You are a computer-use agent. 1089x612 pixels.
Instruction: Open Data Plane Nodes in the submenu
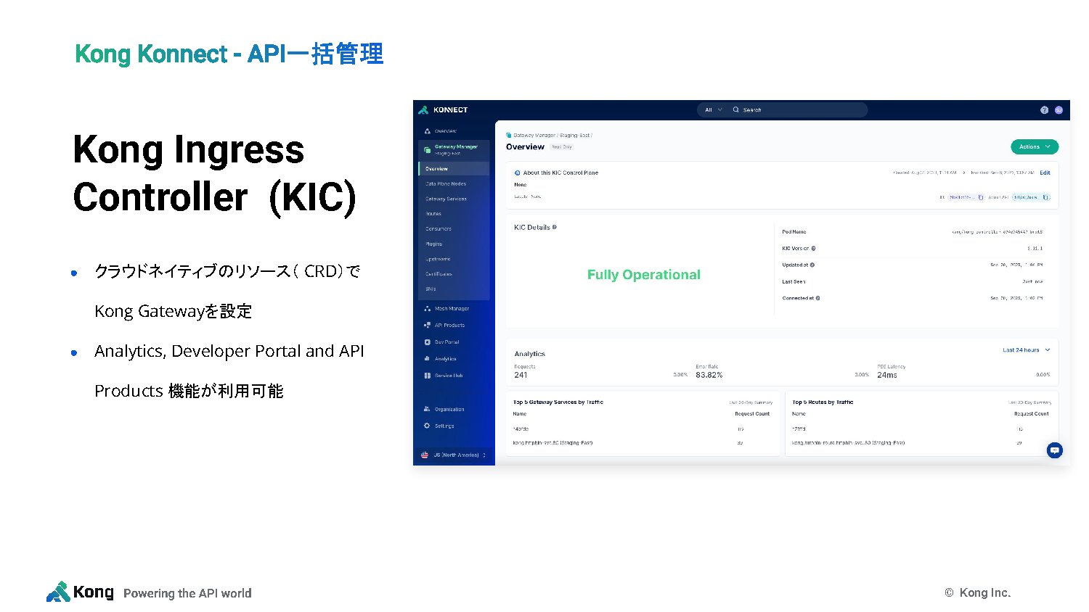coord(446,183)
